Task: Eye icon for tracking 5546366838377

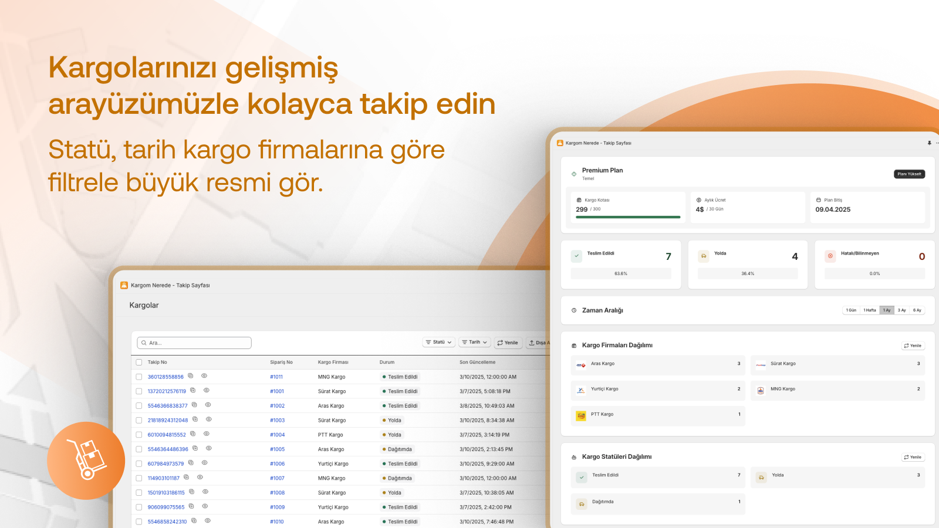Action: tap(208, 405)
